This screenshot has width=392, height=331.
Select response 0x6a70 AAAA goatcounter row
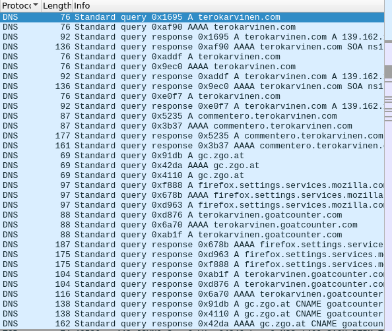[x=192, y=294]
